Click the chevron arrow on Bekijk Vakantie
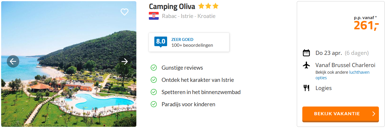This screenshot has width=385, height=128. click(374, 114)
